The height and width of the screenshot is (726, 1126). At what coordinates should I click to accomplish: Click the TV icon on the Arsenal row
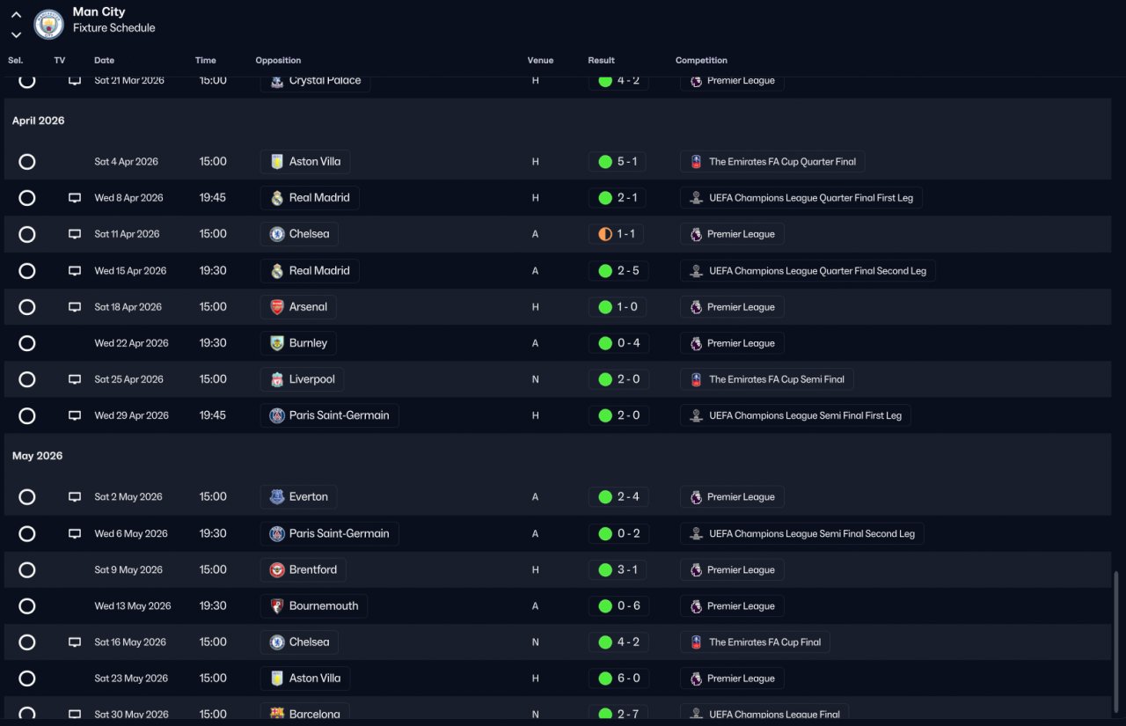[75, 307]
